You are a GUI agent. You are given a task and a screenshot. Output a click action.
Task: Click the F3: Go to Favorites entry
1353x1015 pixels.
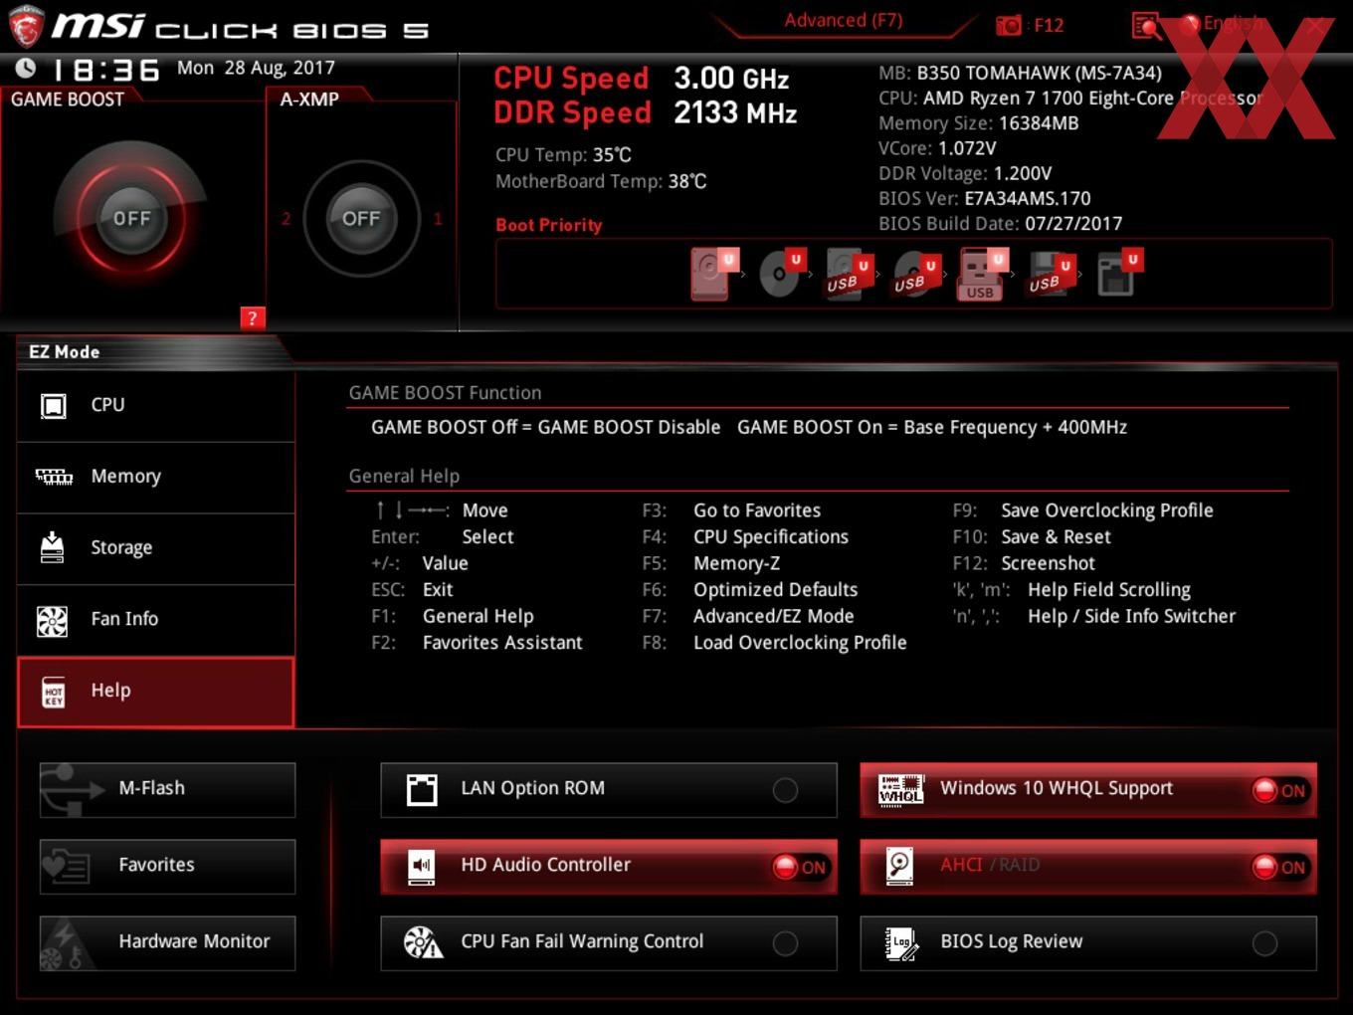pyautogui.click(x=731, y=510)
